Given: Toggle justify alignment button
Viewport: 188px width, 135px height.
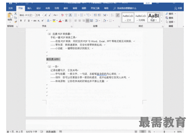Looking at the screenshot, I should pos(88,21).
